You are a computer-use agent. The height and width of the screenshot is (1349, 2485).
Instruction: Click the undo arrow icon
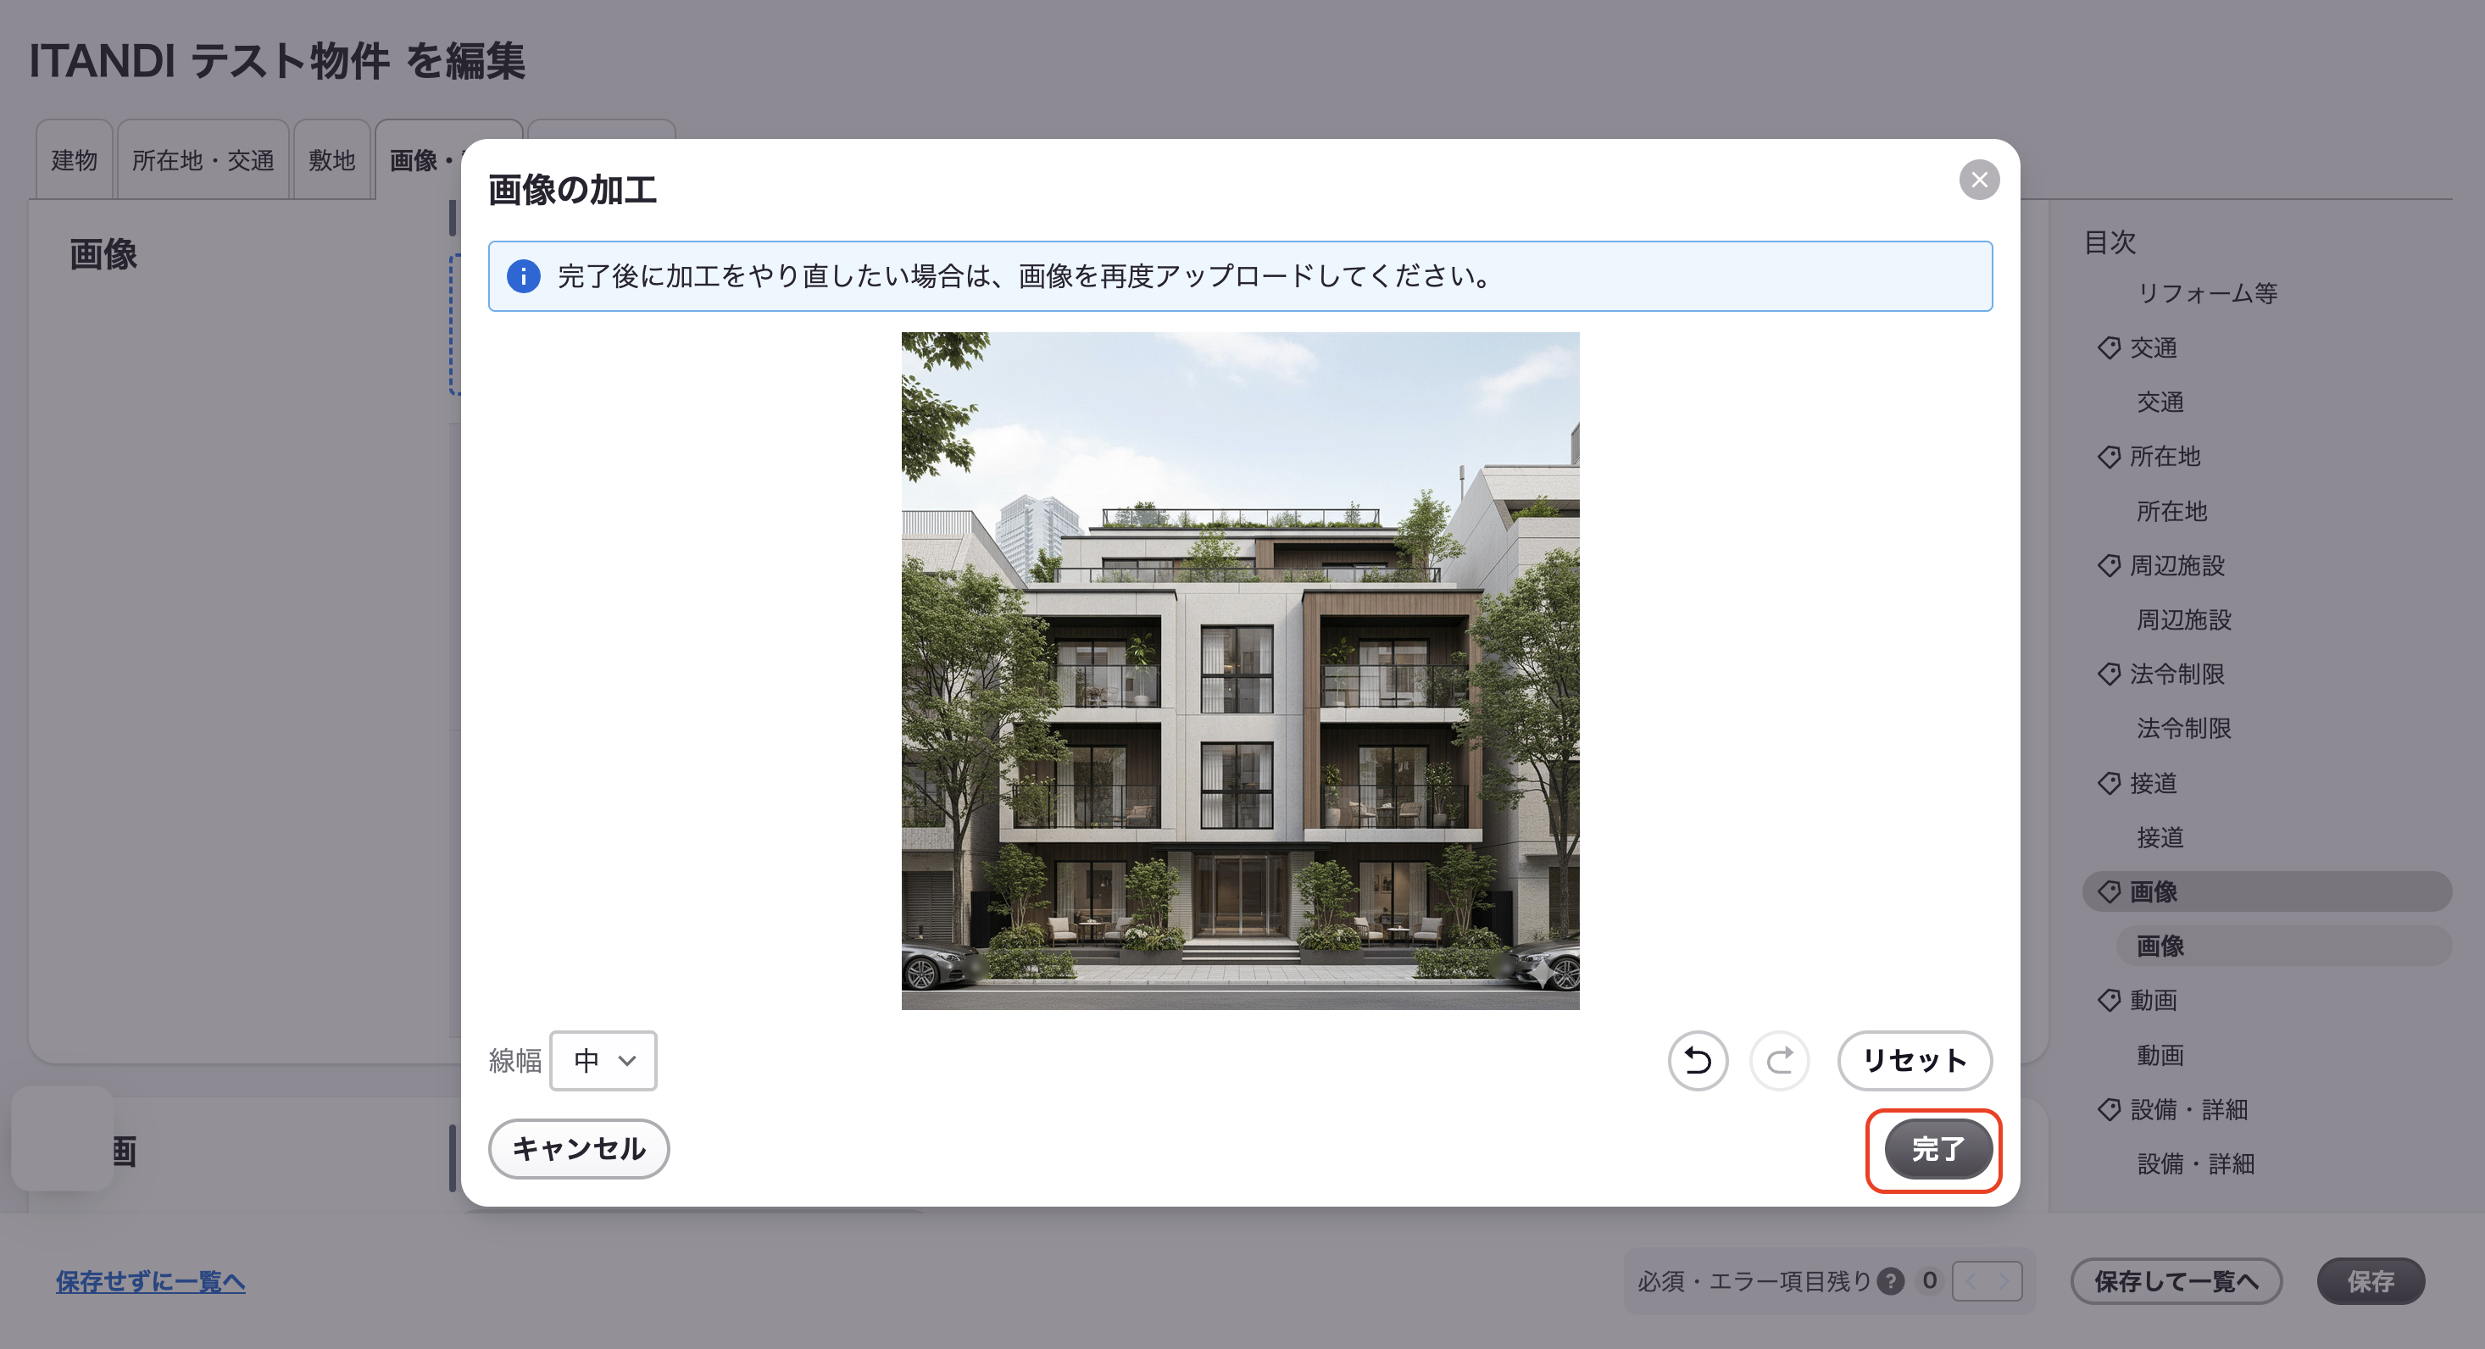coord(1697,1060)
